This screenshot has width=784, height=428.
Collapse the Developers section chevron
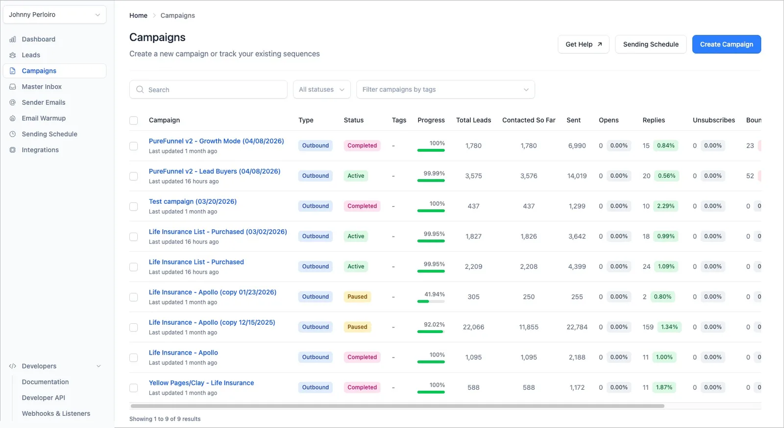(98, 366)
